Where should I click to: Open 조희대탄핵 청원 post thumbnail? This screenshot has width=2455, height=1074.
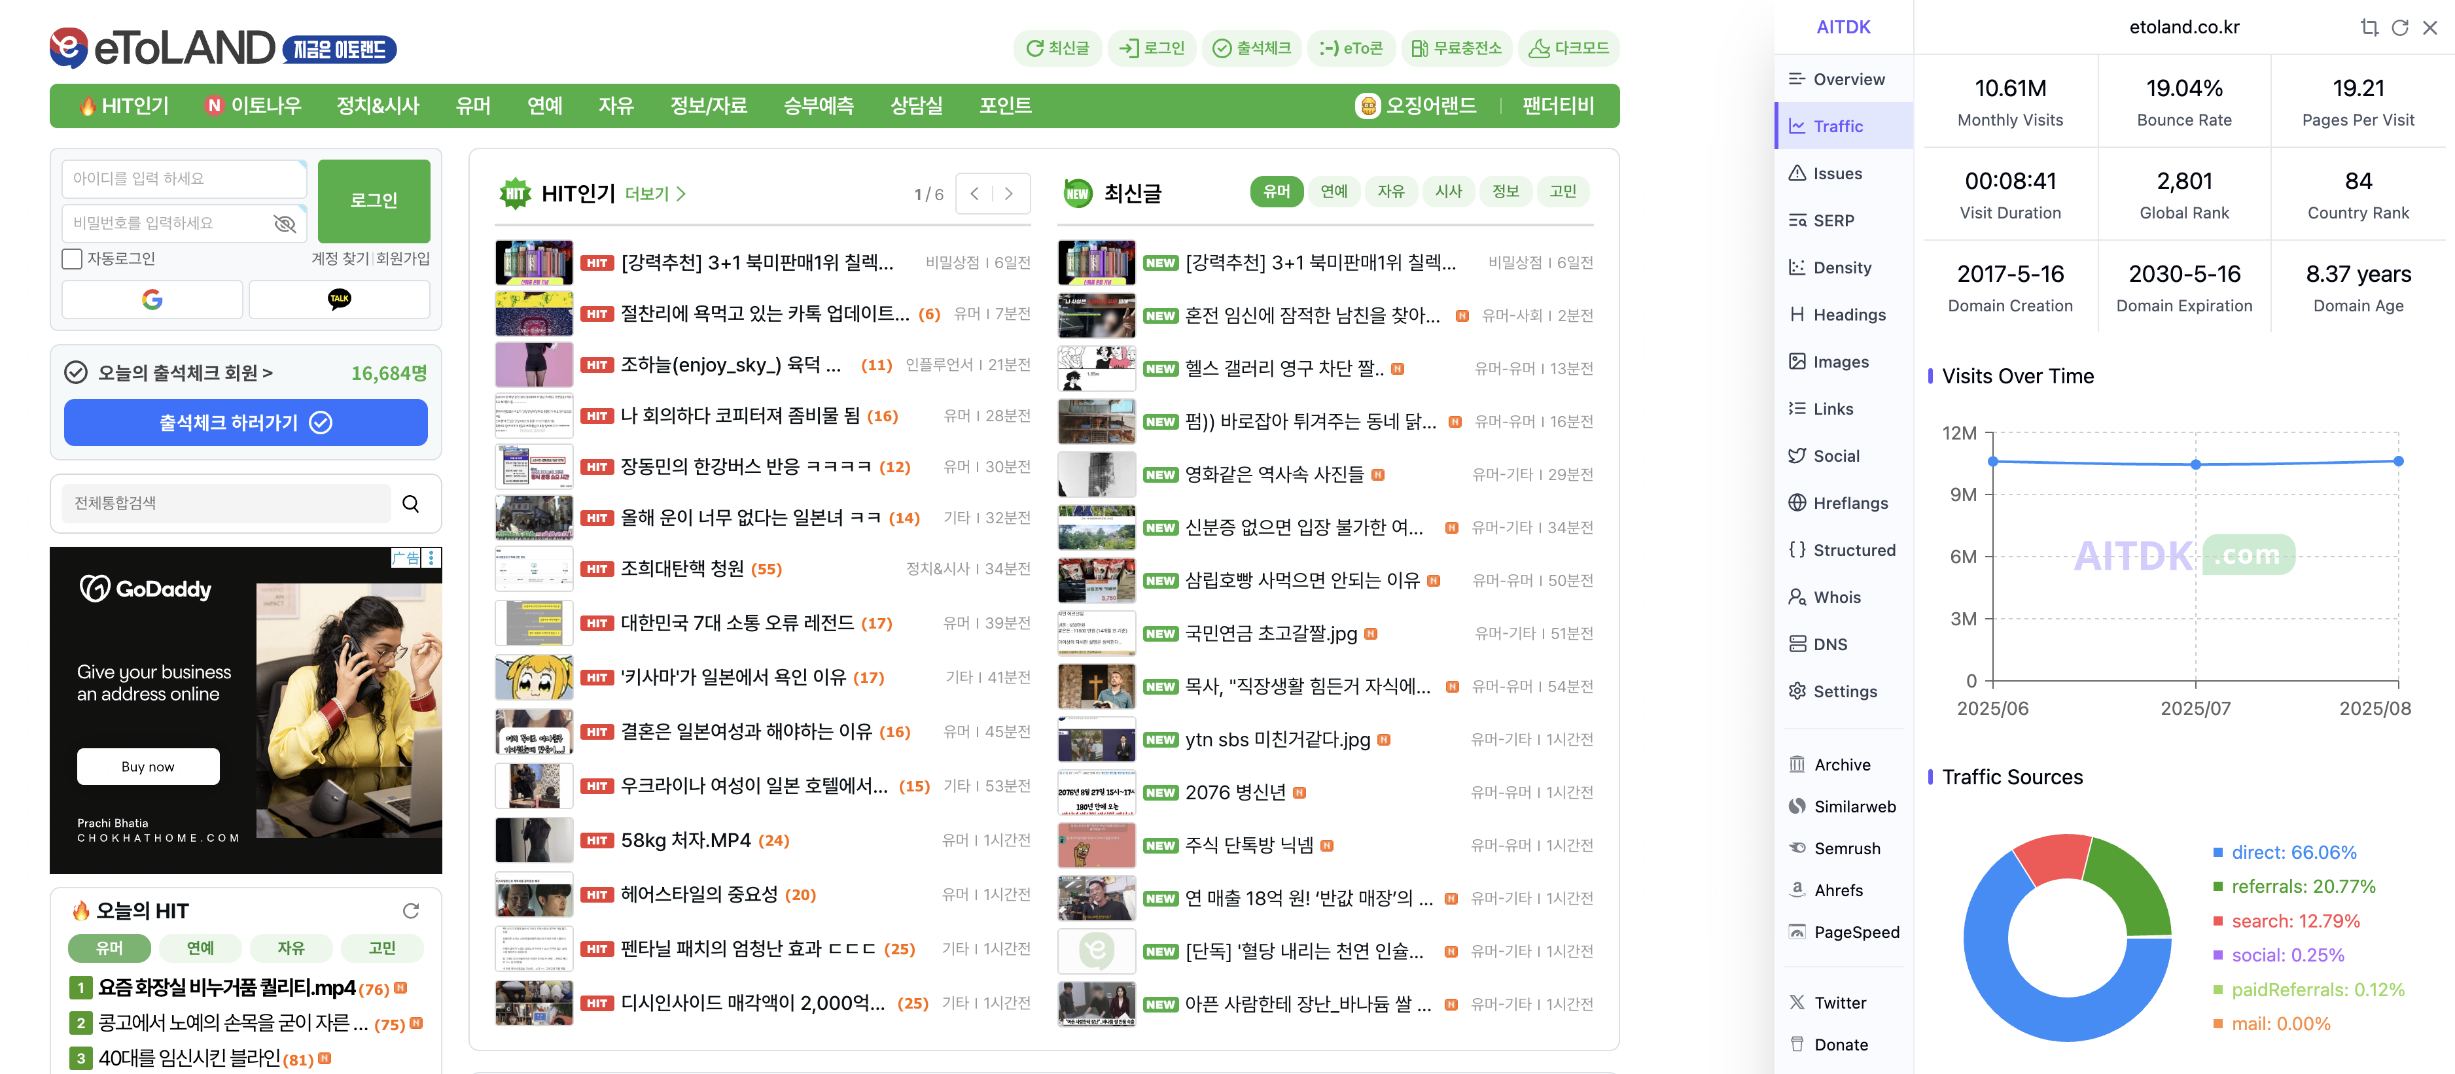point(534,569)
